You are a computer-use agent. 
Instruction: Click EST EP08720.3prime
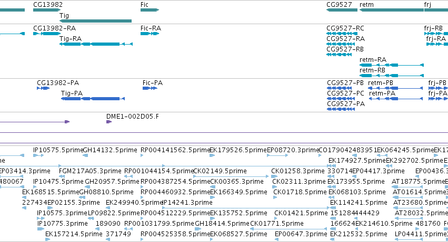293,150
